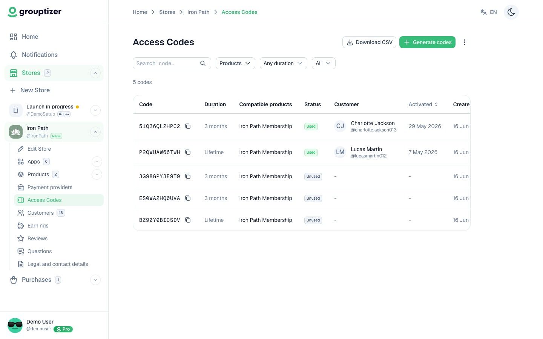Copy code ES0WA2HQ0UVA
This screenshot has width=543, height=339.
tap(188, 198)
